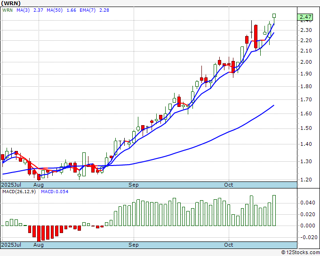320x256 pixels.
Task: Click the MACD(26,12,9) indicator label
Action: click(x=19, y=192)
